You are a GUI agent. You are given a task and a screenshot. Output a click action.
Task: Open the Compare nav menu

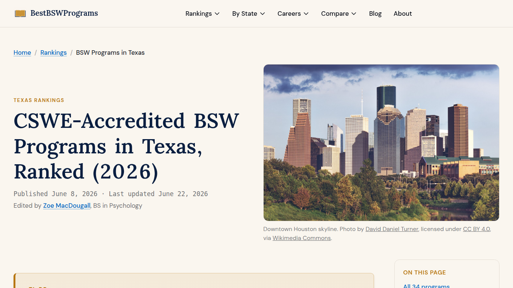(339, 13)
